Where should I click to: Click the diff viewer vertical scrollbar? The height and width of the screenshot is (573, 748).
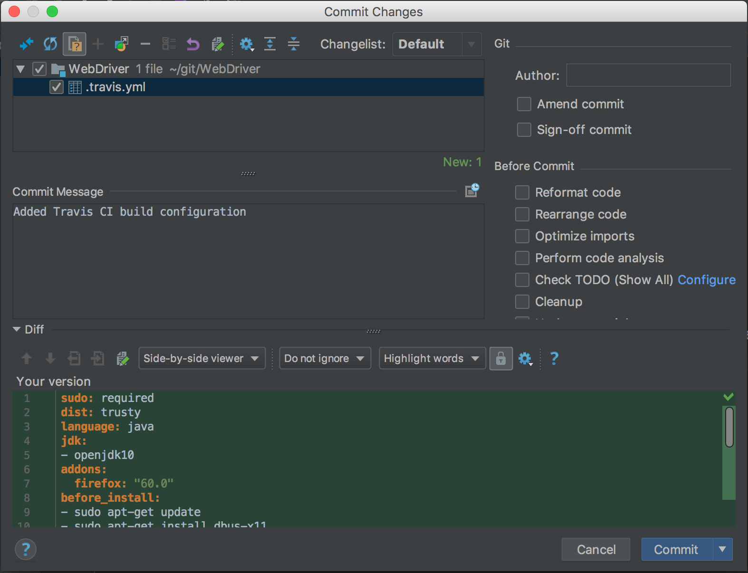(x=729, y=427)
